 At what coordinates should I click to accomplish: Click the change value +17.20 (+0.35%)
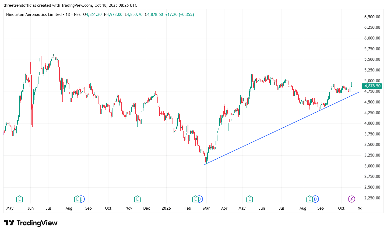pyautogui.click(x=180, y=14)
